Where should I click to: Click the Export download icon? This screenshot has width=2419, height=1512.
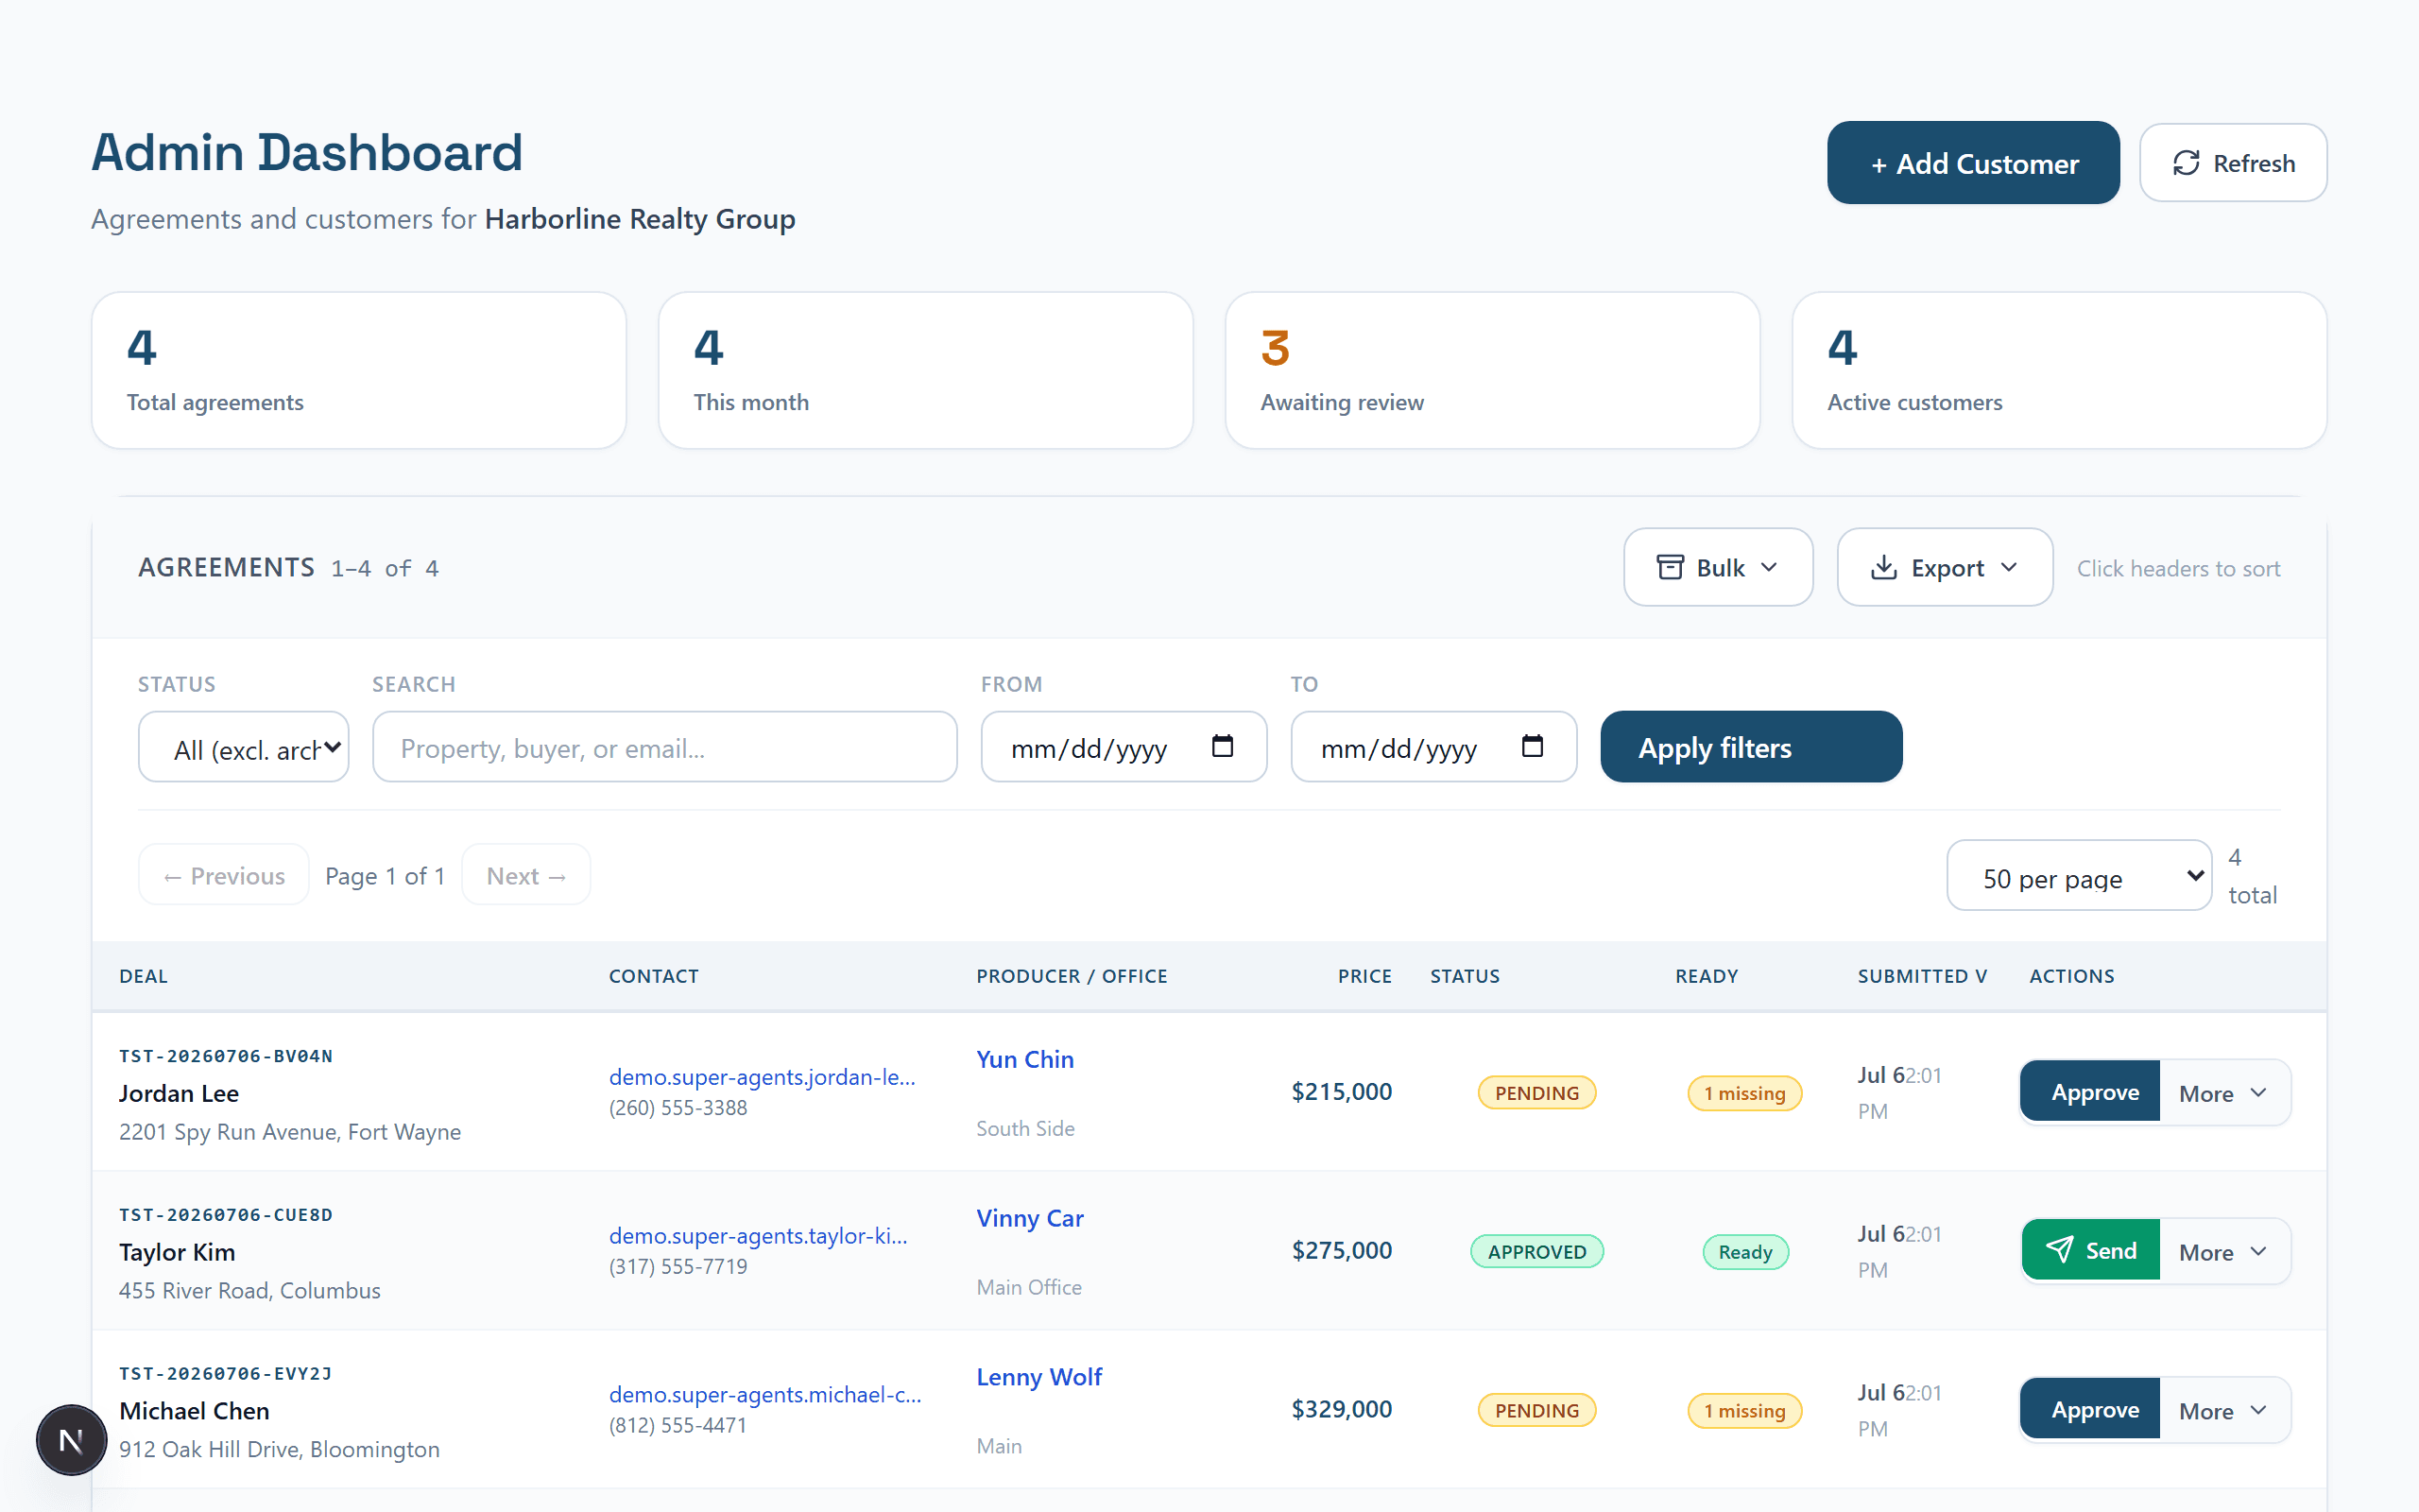[x=1883, y=567]
